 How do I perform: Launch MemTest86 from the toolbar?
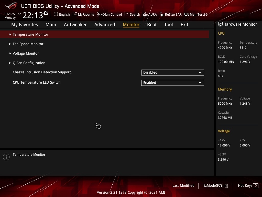(x=196, y=14)
